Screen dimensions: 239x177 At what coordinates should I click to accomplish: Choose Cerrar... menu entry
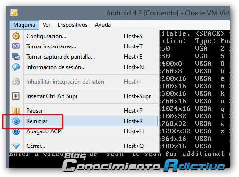click(84, 146)
